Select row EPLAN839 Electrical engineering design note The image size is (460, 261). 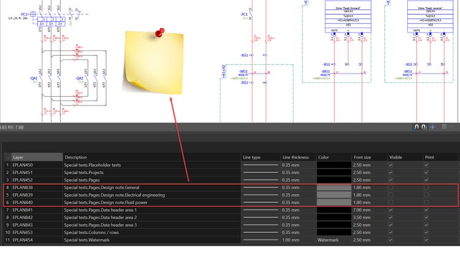(x=123, y=195)
